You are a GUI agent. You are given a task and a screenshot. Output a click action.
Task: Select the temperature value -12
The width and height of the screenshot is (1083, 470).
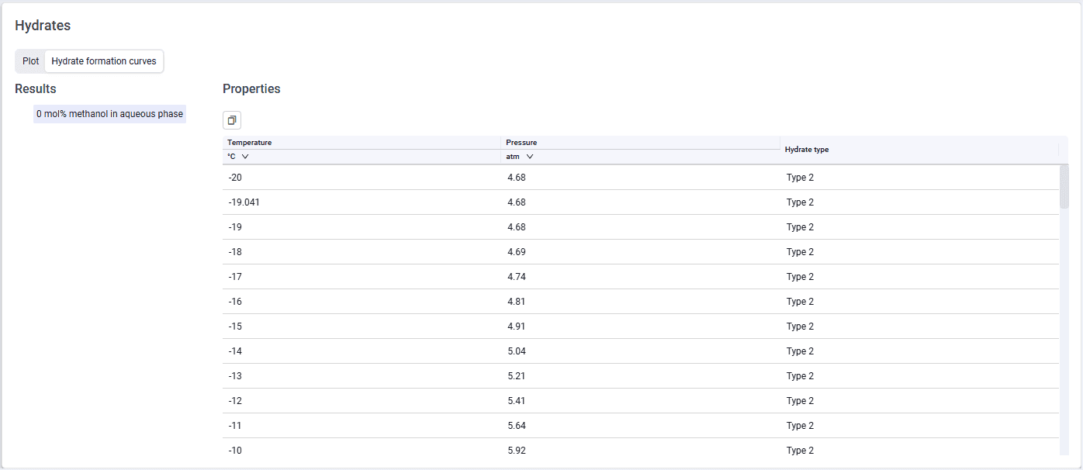(x=362, y=401)
